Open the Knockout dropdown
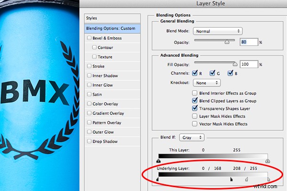 tap(207, 83)
